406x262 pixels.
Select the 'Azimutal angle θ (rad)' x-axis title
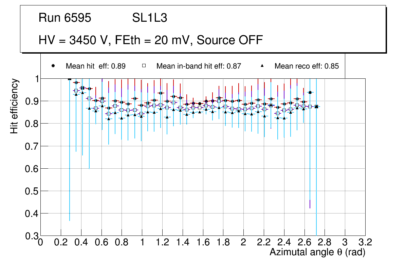(x=317, y=252)
